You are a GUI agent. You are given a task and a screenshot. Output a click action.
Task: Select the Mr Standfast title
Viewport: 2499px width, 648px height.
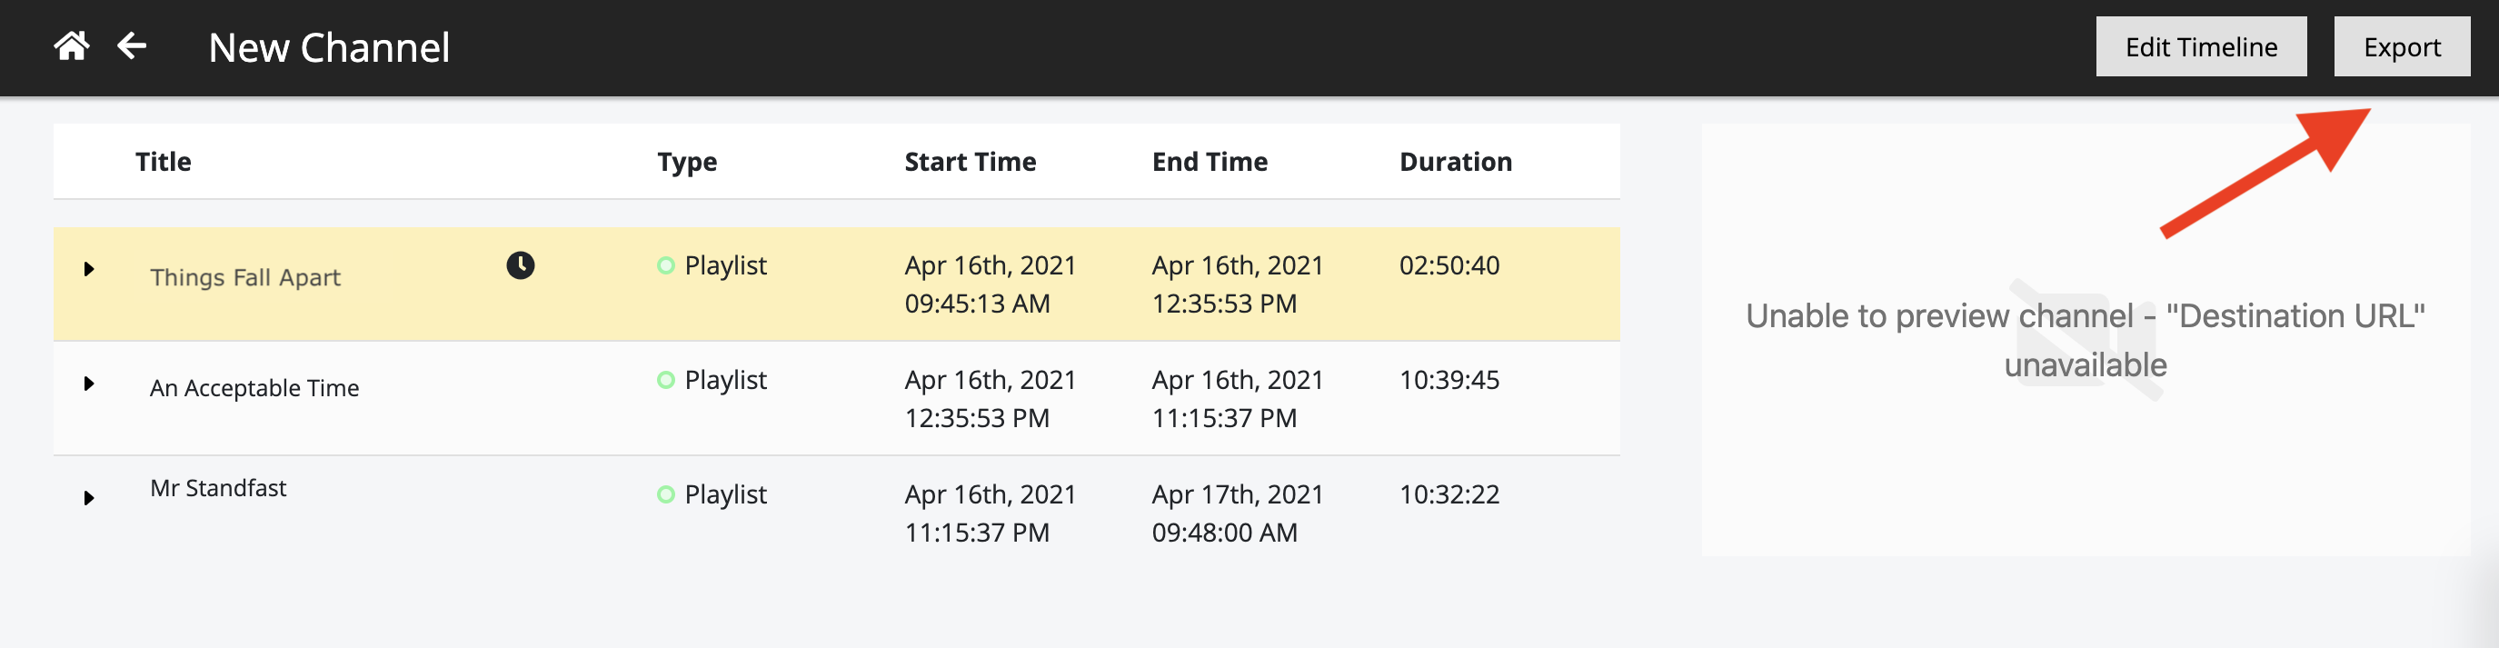tap(217, 488)
